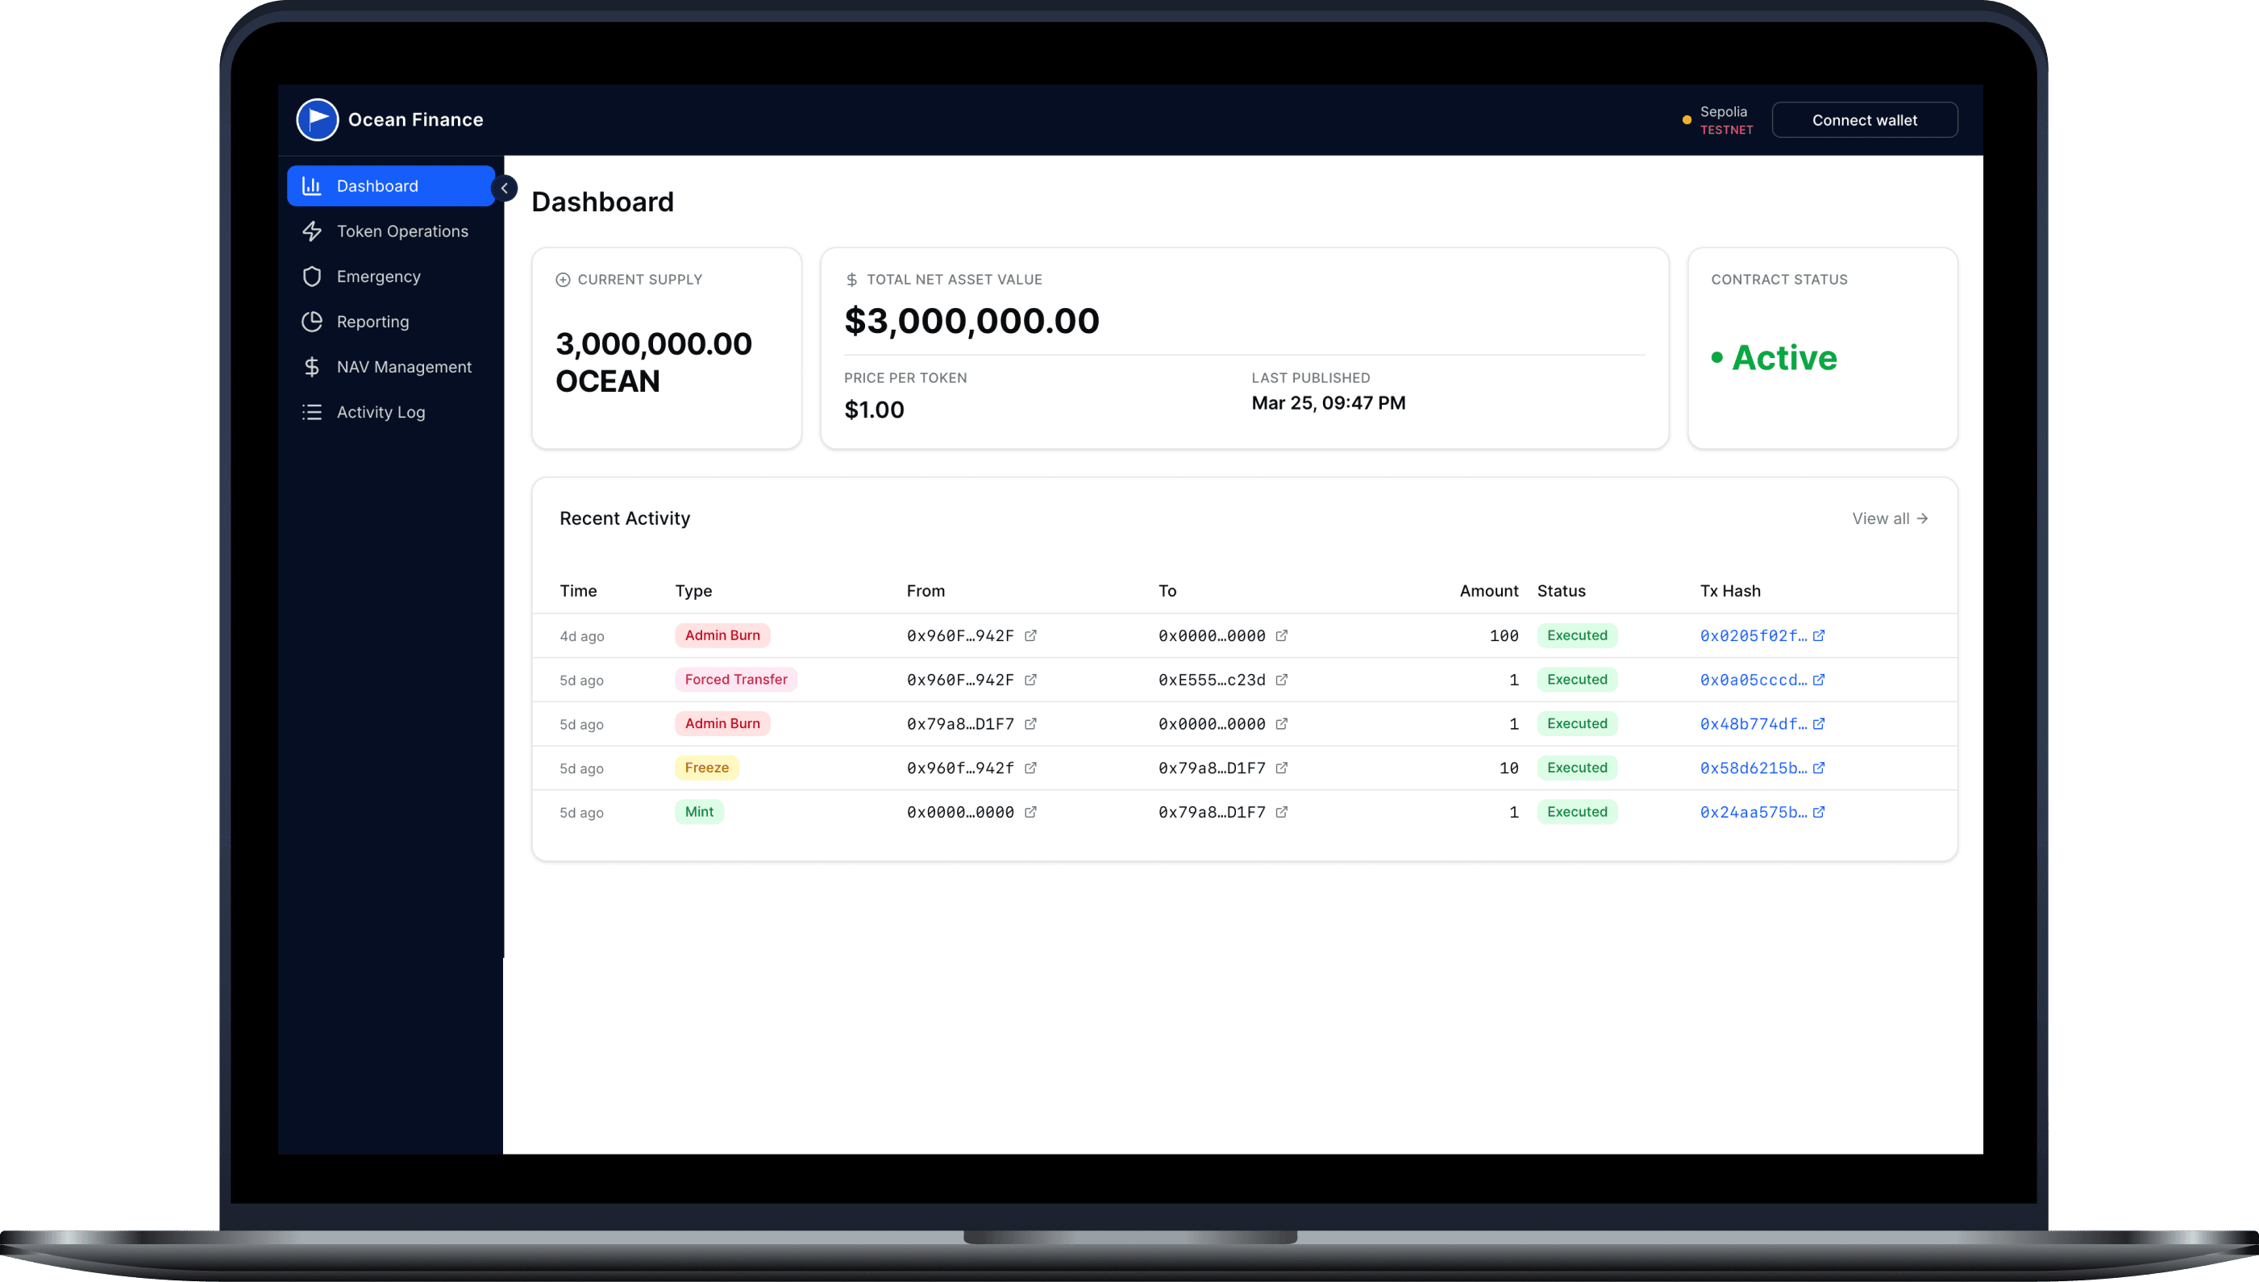Open external link for 0x0205f02f transaction hash

point(1819,635)
